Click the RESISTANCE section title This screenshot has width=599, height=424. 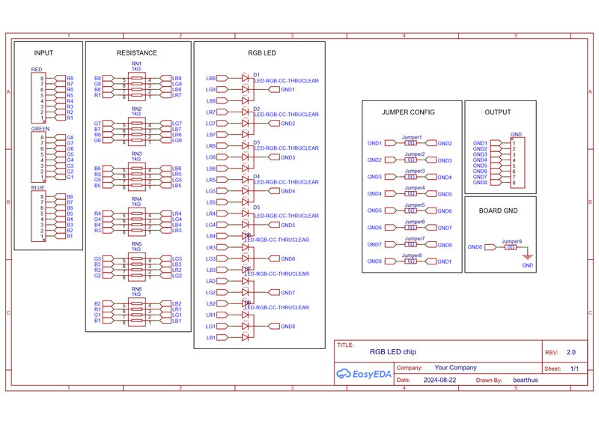[137, 52]
